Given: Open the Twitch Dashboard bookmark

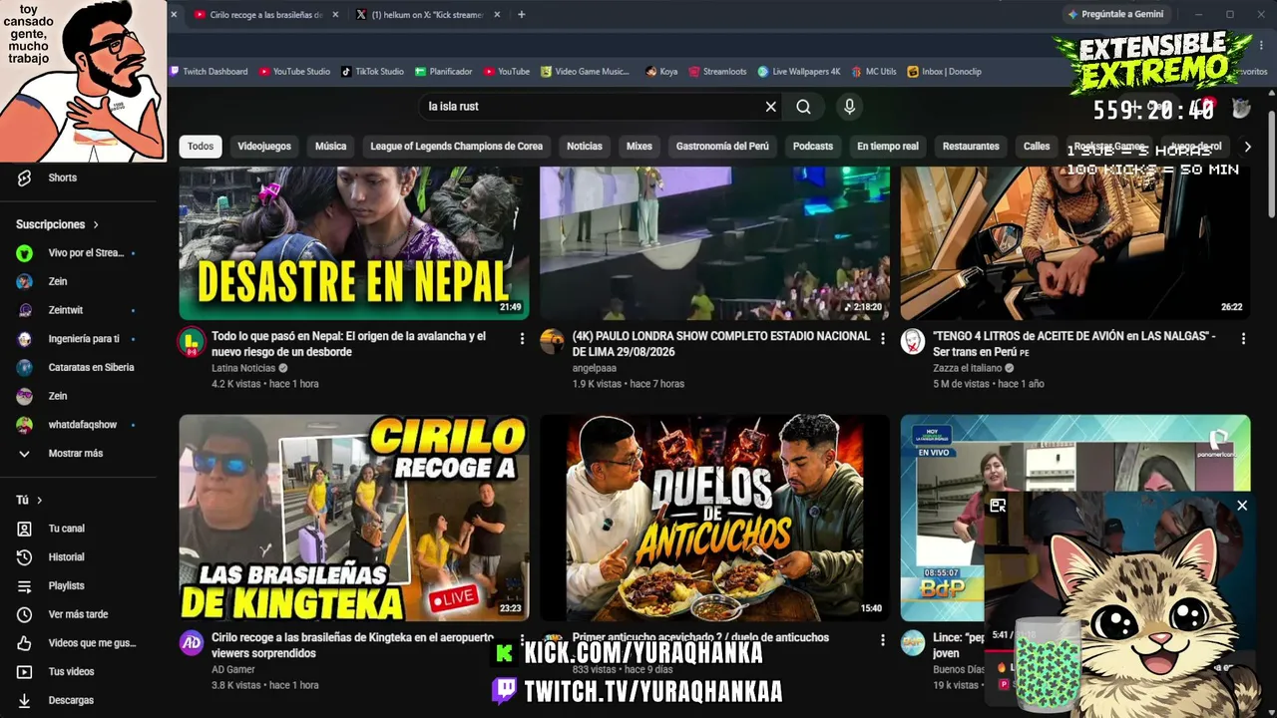Looking at the screenshot, I should tap(209, 72).
